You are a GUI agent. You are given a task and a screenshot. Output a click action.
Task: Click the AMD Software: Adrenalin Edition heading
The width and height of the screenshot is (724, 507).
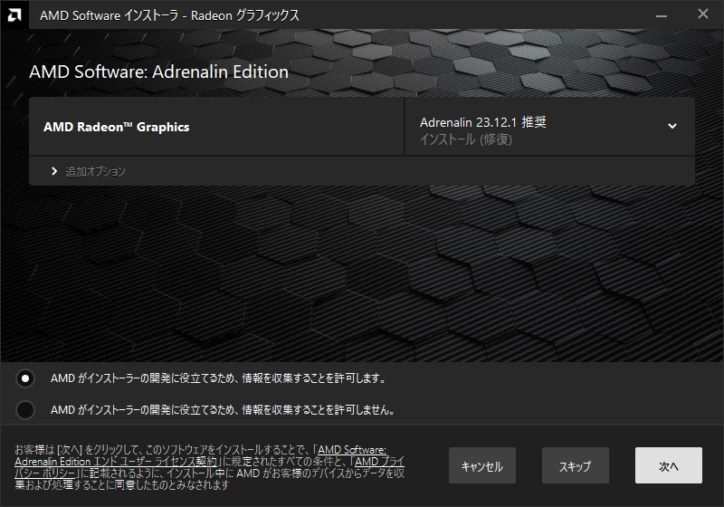(x=159, y=72)
